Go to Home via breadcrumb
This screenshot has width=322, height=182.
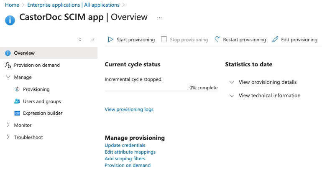12,5
